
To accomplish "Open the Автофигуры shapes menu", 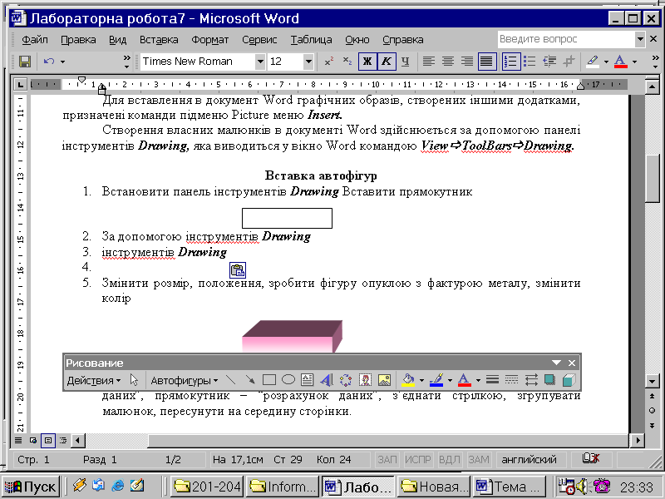I will [185, 381].
